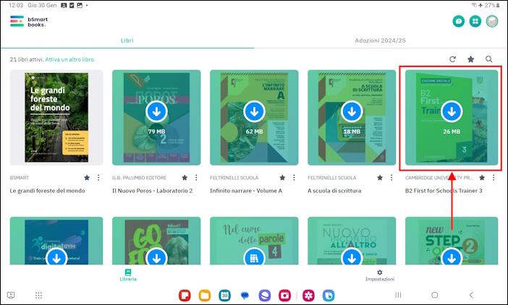Open options menu for Infinito narrare
Screen dimensions: 508x305
pyautogui.click(x=295, y=178)
